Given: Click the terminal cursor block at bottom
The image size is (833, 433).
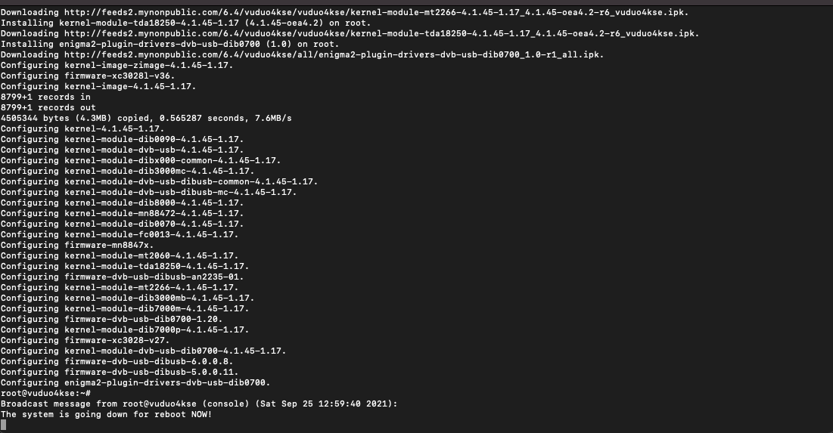Looking at the screenshot, I should 4,425.
